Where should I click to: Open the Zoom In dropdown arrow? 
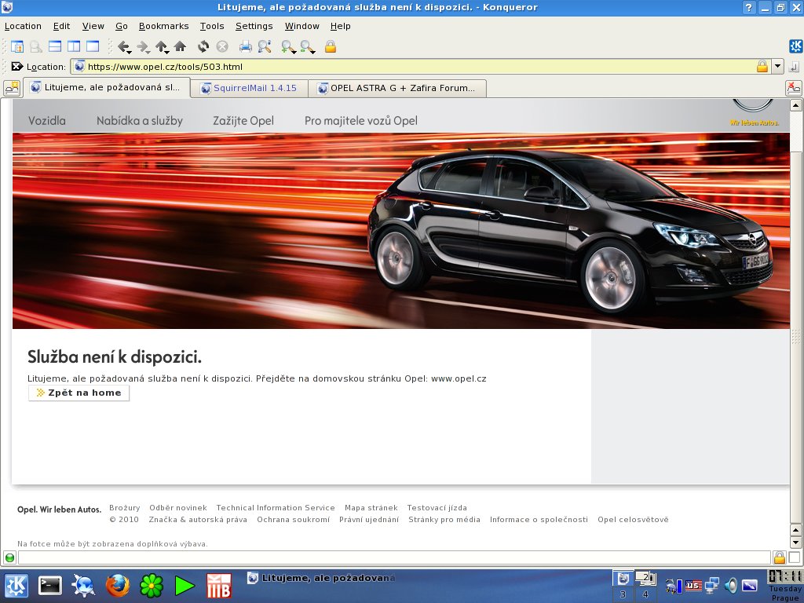(x=294, y=51)
